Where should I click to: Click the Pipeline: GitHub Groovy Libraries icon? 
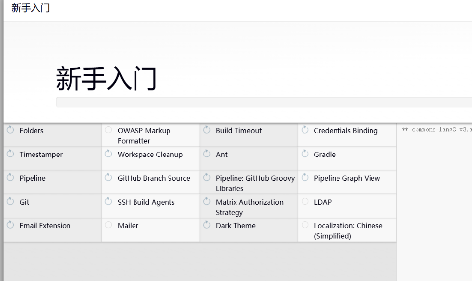(x=207, y=177)
